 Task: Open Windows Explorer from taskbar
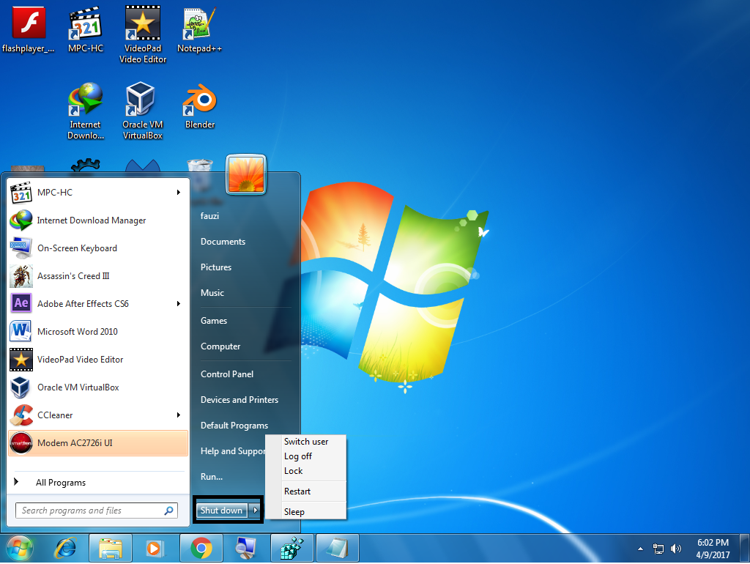coord(111,548)
